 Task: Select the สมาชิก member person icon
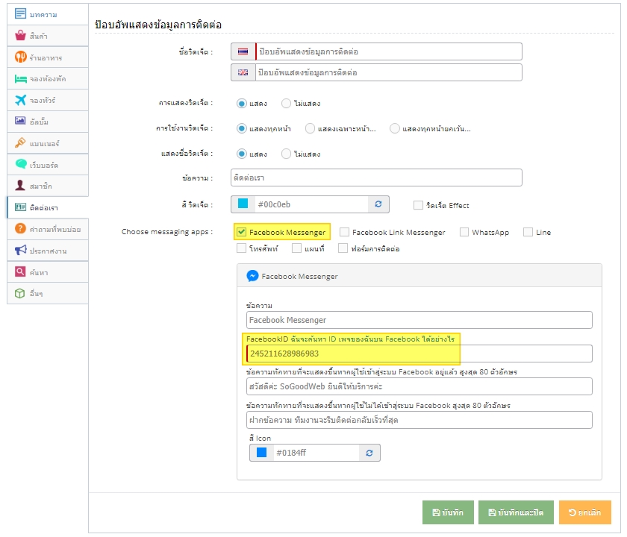20,186
